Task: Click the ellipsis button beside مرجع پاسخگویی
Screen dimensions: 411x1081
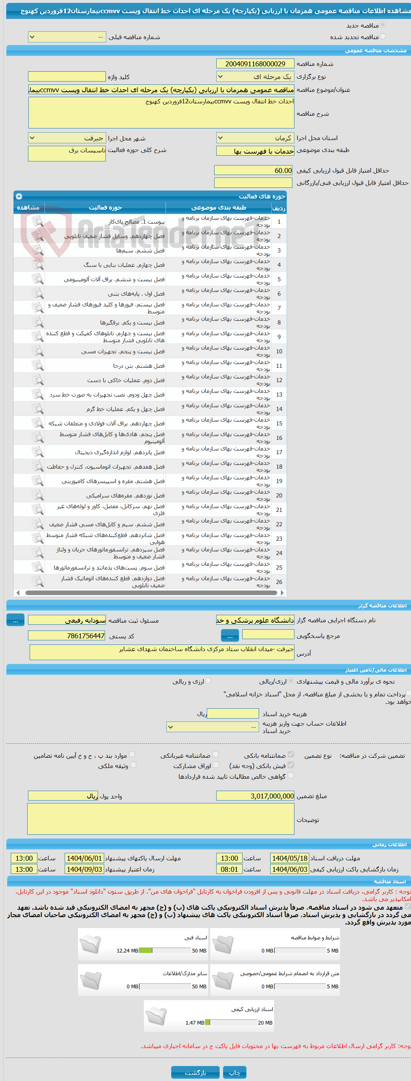Action: 230,635
